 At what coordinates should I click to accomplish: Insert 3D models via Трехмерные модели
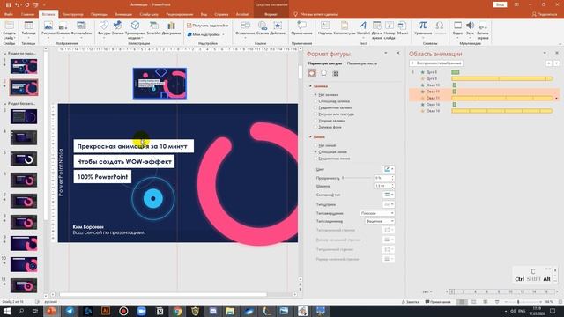tap(135, 29)
